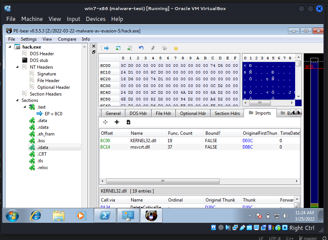Click the blue undo arrow in the toolbar

141,48
